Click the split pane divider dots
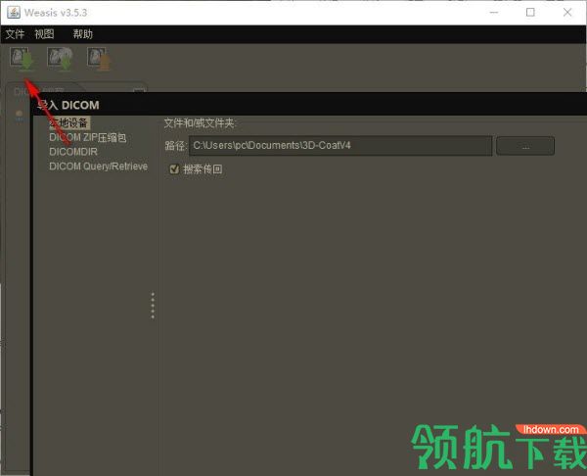Viewport: 587px width, 476px height. click(153, 306)
